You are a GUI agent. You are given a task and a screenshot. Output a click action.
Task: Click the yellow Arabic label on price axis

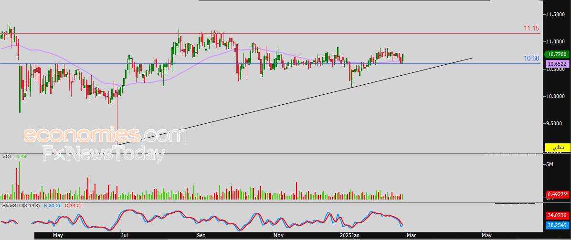click(x=558, y=148)
